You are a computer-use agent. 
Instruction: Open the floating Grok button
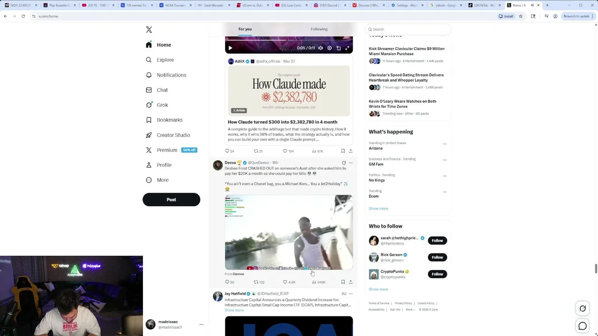[583, 308]
